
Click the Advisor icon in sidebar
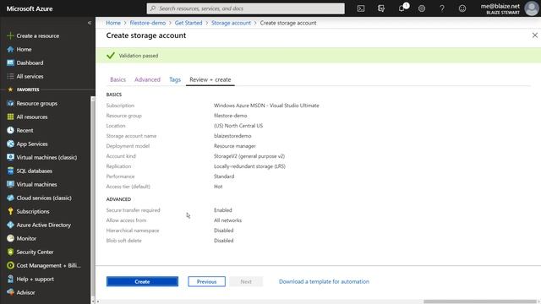click(x=10, y=292)
